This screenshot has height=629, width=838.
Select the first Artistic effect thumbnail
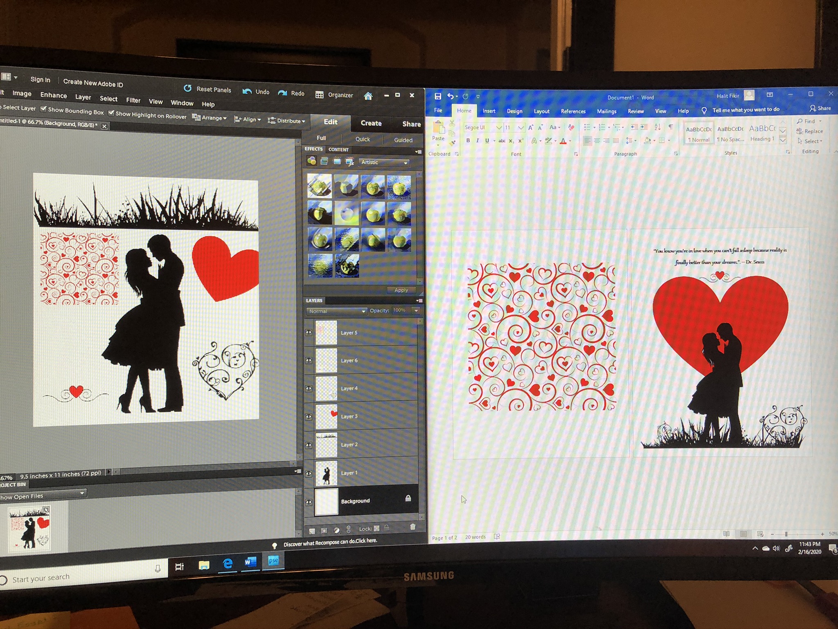click(x=319, y=186)
